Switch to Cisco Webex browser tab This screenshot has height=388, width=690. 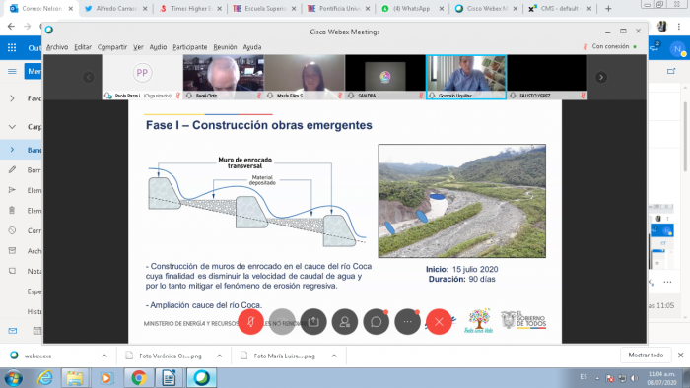487,8
